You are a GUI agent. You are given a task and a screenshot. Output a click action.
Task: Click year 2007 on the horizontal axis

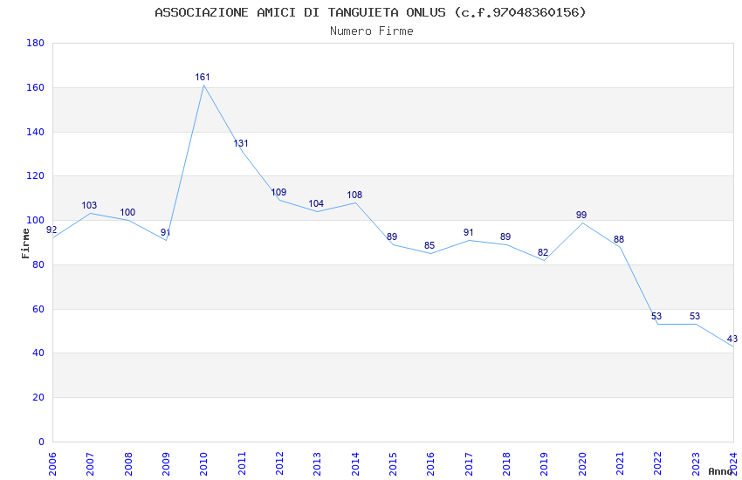coord(91,464)
